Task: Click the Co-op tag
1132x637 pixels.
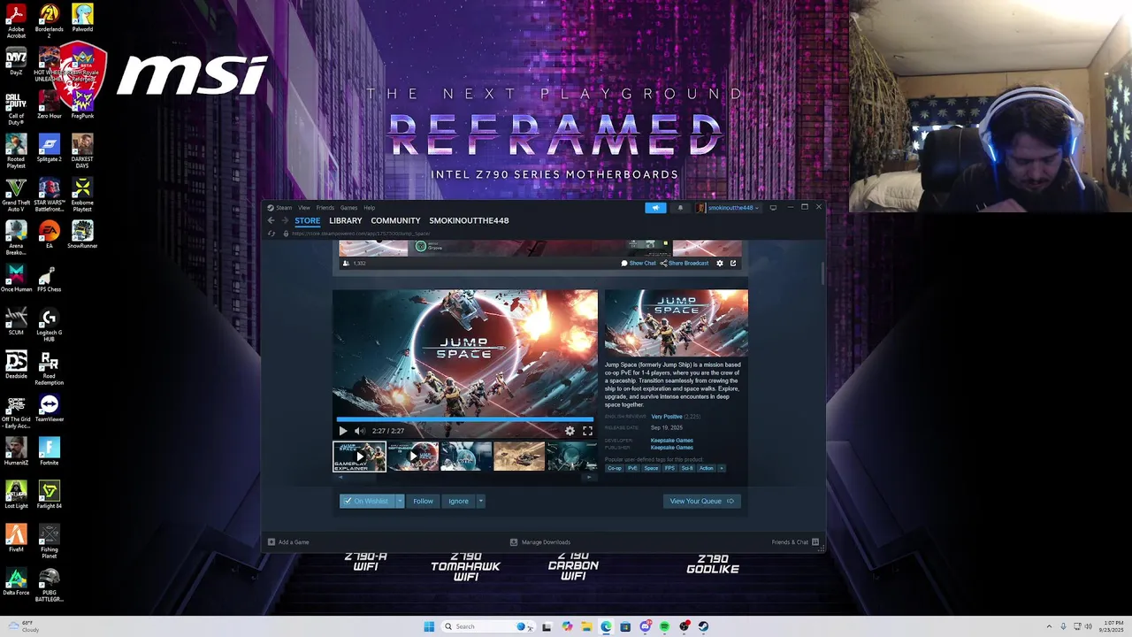Action: tap(615, 468)
